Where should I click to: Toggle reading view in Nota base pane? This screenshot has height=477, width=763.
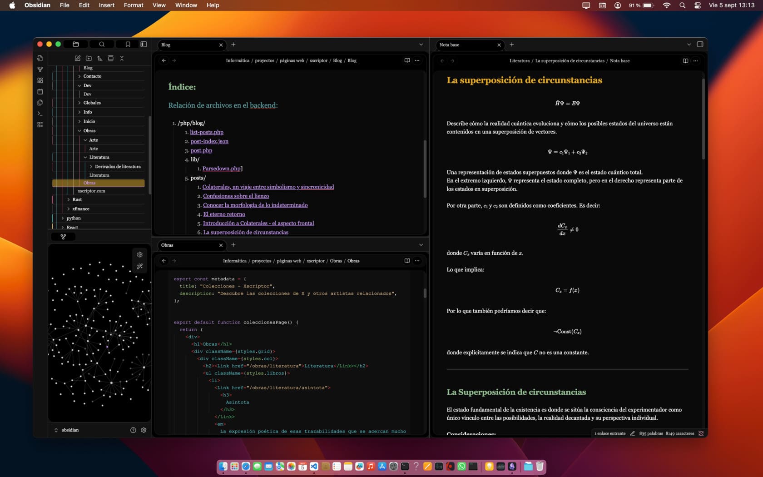tap(685, 61)
